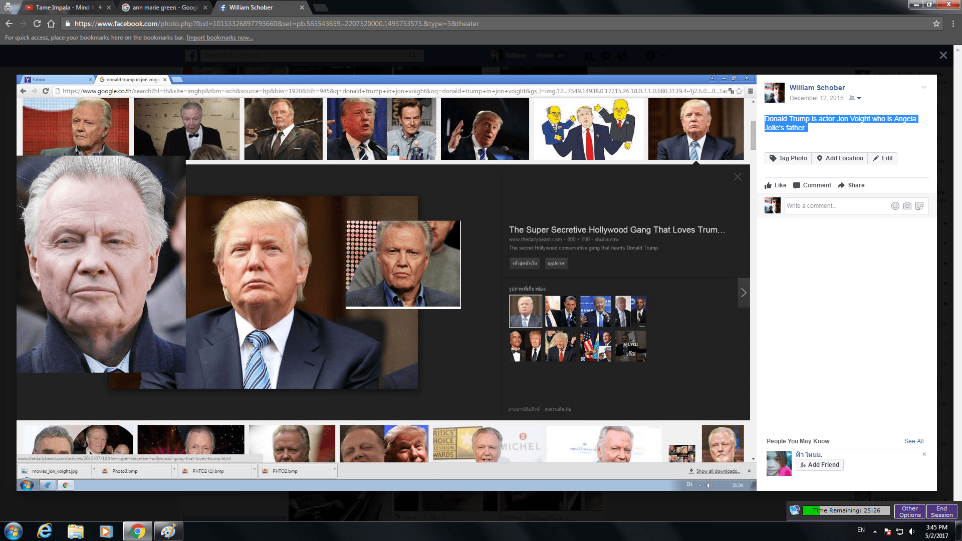Click the Home icon in Chrome toolbar
Image resolution: width=962 pixels, height=541 pixels.
pos(51,24)
